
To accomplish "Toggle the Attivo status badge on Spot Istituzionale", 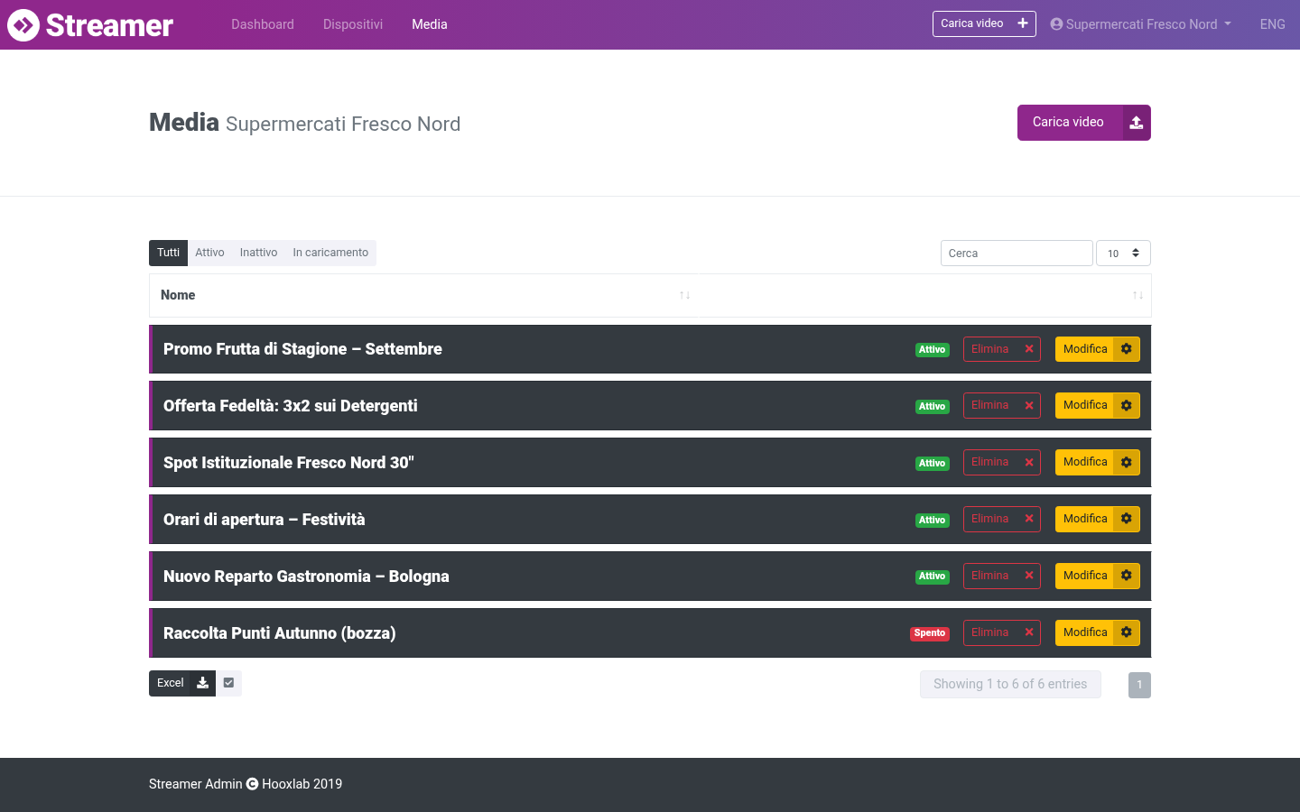I will pyautogui.click(x=933, y=463).
